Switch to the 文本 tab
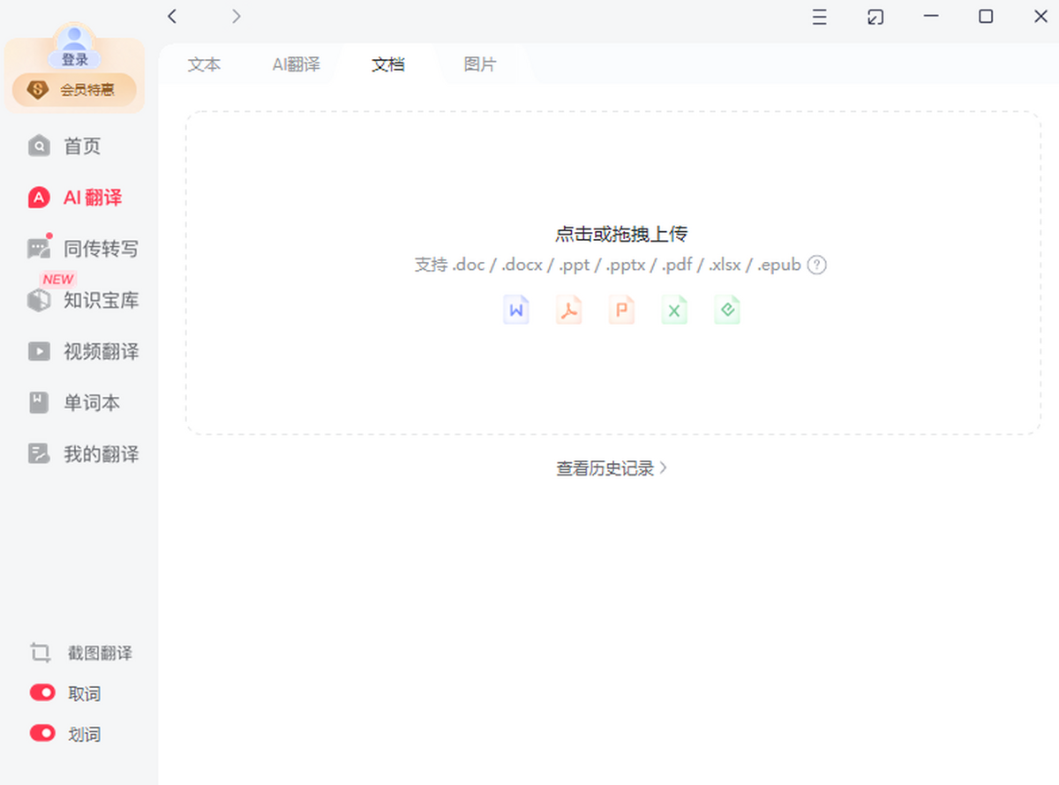 [x=204, y=64]
